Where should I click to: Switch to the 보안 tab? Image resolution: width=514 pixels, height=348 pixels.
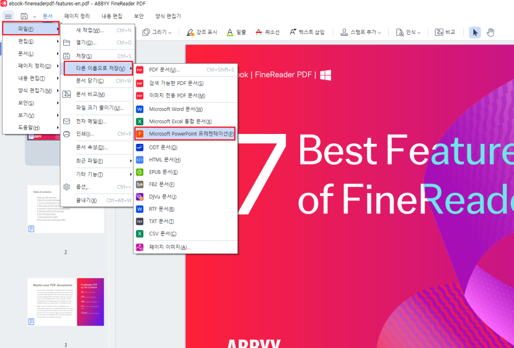[139, 16]
